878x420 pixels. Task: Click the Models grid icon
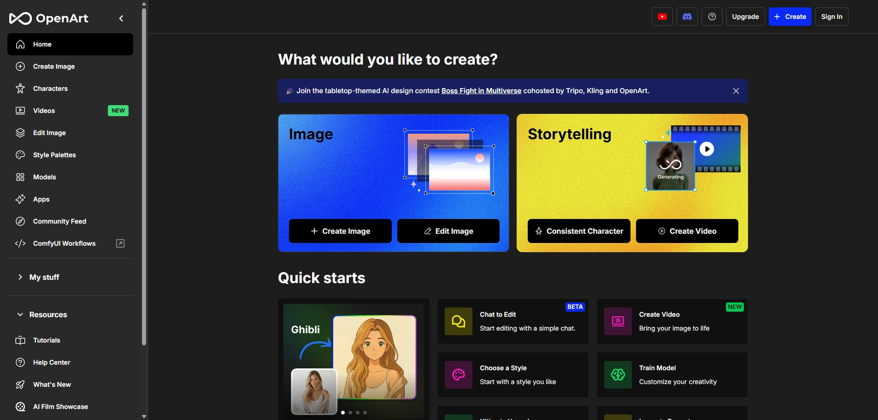point(20,177)
